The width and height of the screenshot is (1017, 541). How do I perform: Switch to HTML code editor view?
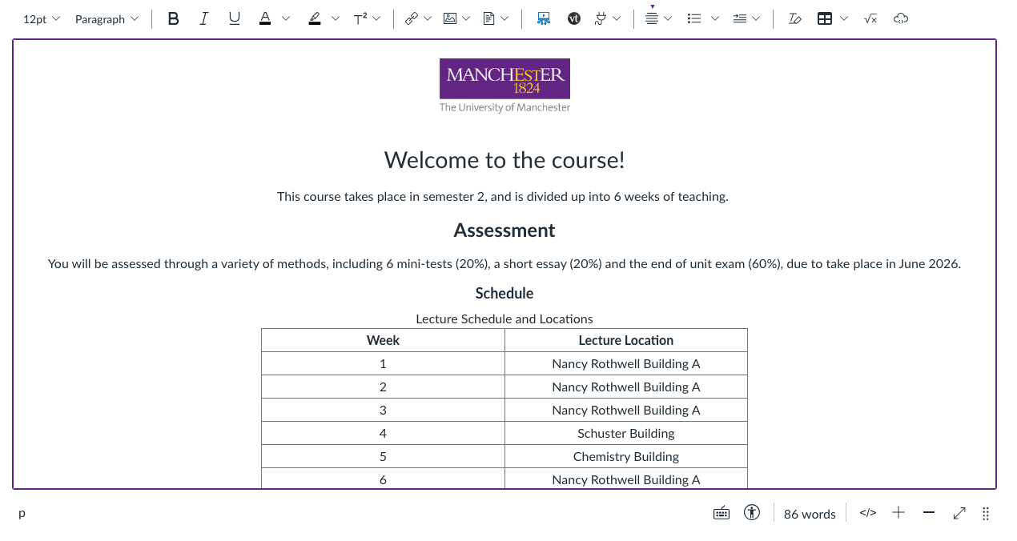coord(867,513)
